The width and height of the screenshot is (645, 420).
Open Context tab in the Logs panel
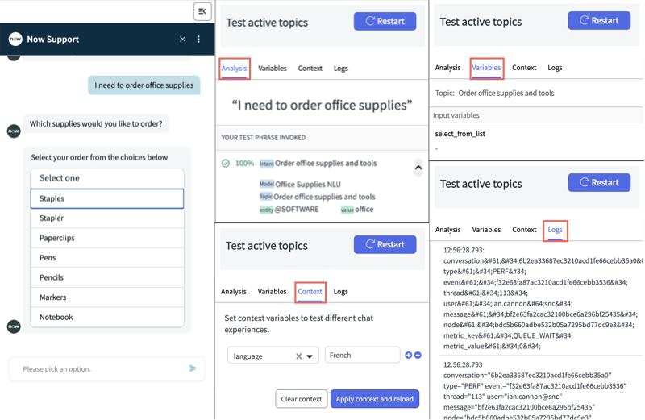pyautogui.click(x=524, y=230)
